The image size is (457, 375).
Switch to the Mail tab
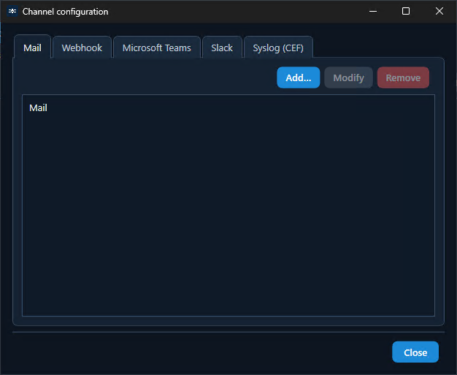coord(32,48)
